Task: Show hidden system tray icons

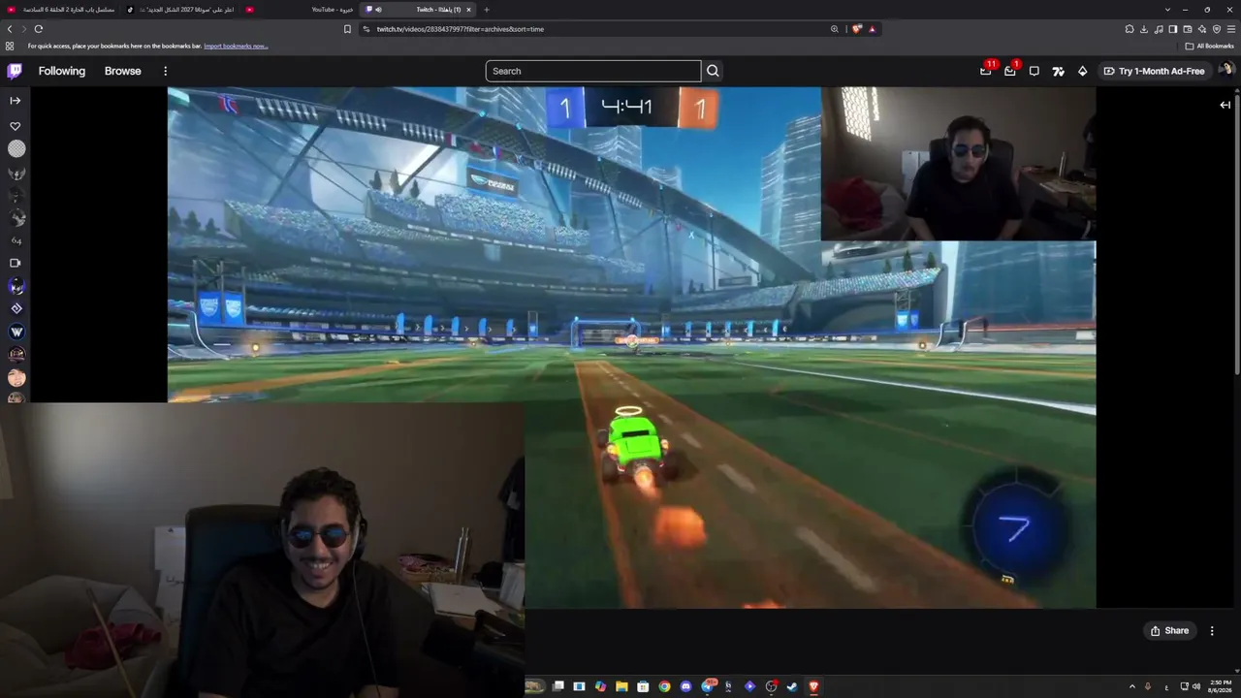Action: point(1131,686)
